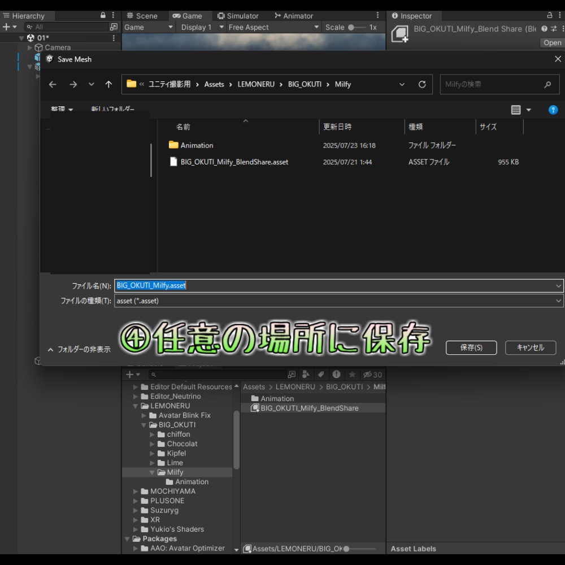Click the キャンセル cancel button

pos(530,347)
